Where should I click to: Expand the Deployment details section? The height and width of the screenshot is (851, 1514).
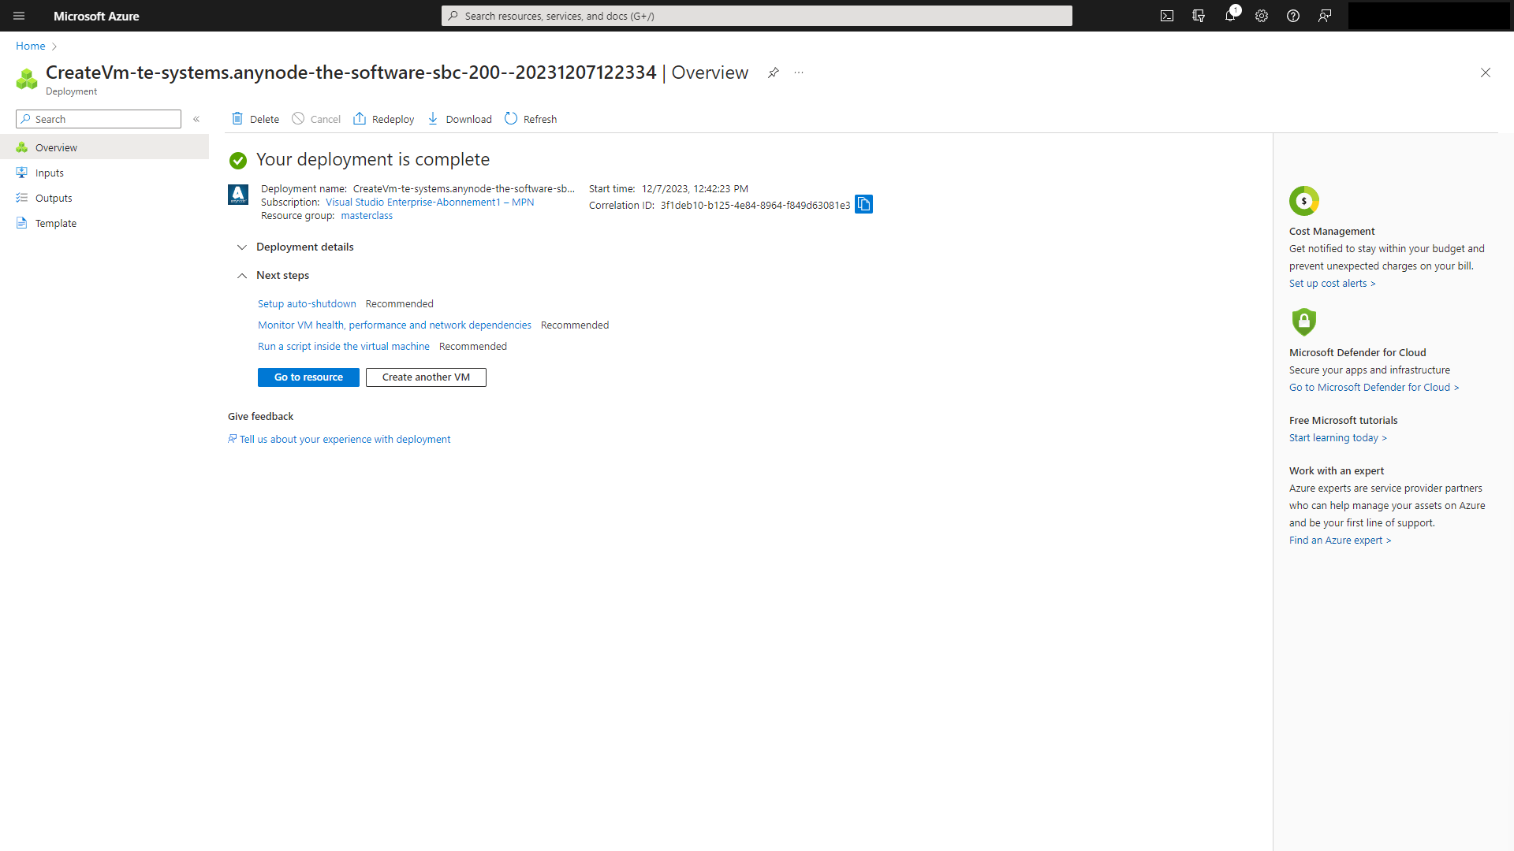point(296,247)
